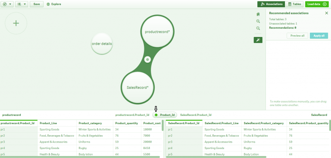Viewport: 331px width, 158px height.
Task: Apply all recommended associations
Action: point(319,36)
